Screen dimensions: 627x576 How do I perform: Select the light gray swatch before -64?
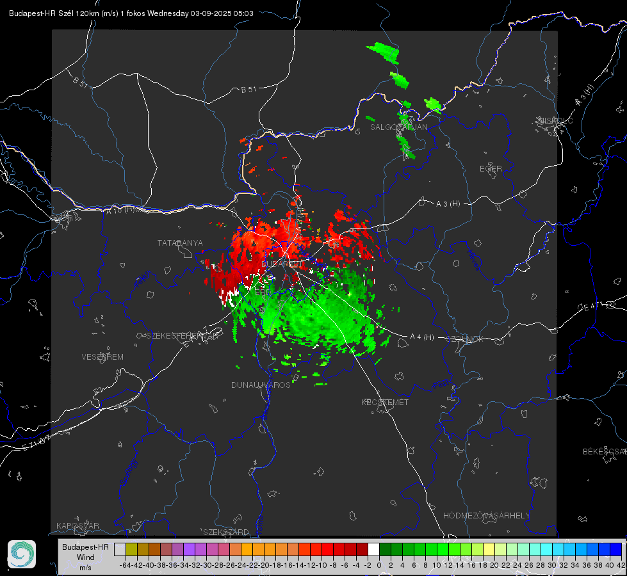[120, 549]
